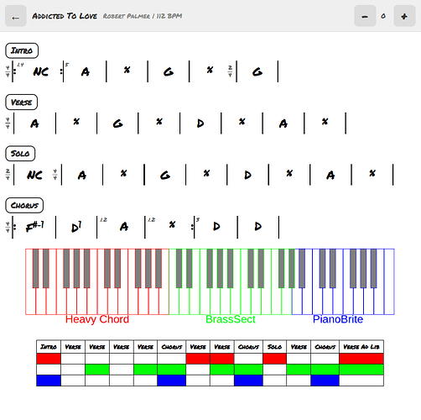This screenshot has height=420, width=421.
Task: Select the Intro section label
Action: pos(22,50)
